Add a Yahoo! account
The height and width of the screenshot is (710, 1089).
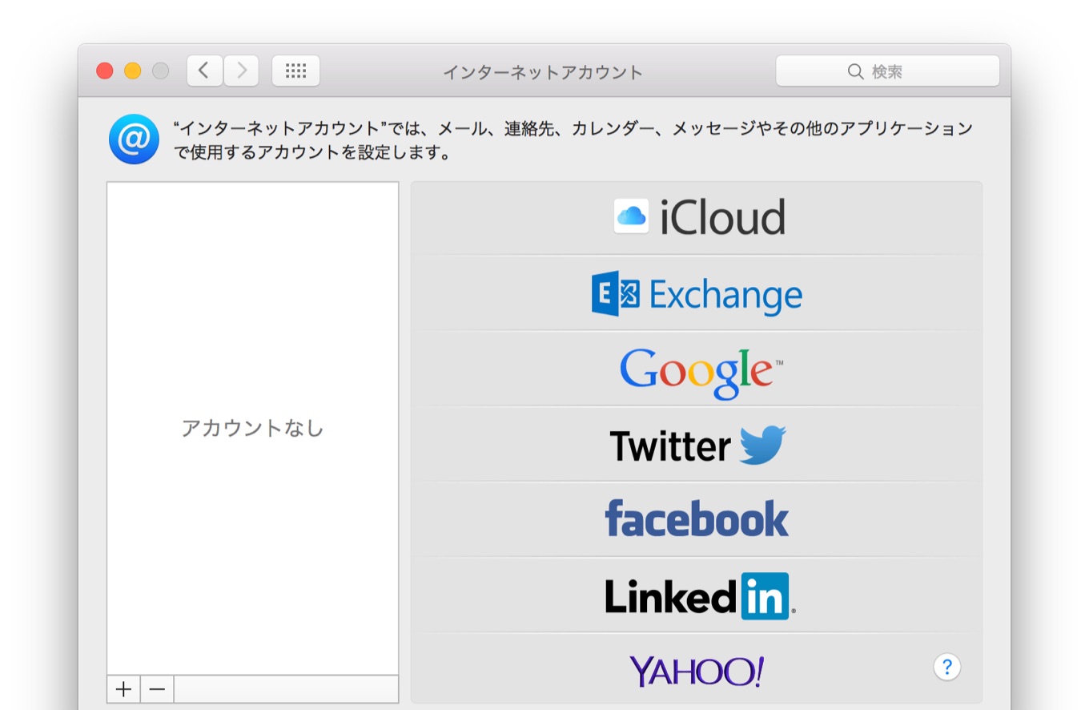(x=697, y=669)
